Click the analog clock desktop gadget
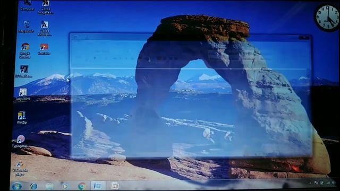Image resolution: width=340 pixels, height=191 pixels. [x=327, y=18]
